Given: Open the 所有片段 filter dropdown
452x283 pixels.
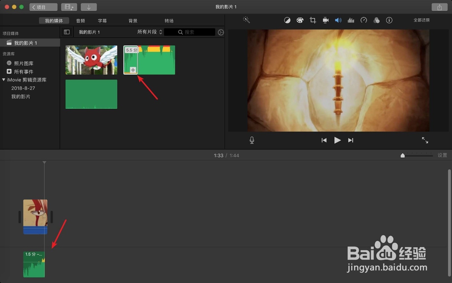Looking at the screenshot, I should pos(150,32).
